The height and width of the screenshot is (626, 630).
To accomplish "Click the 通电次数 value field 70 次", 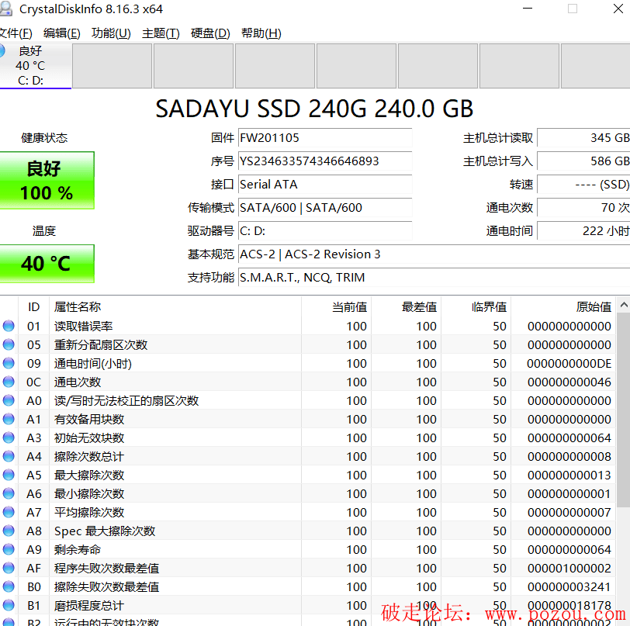I will pyautogui.click(x=583, y=208).
